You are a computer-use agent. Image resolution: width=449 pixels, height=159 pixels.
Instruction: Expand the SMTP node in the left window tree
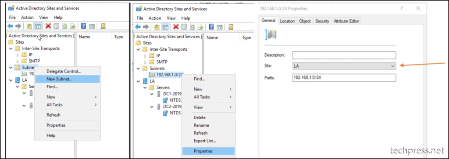[18, 61]
